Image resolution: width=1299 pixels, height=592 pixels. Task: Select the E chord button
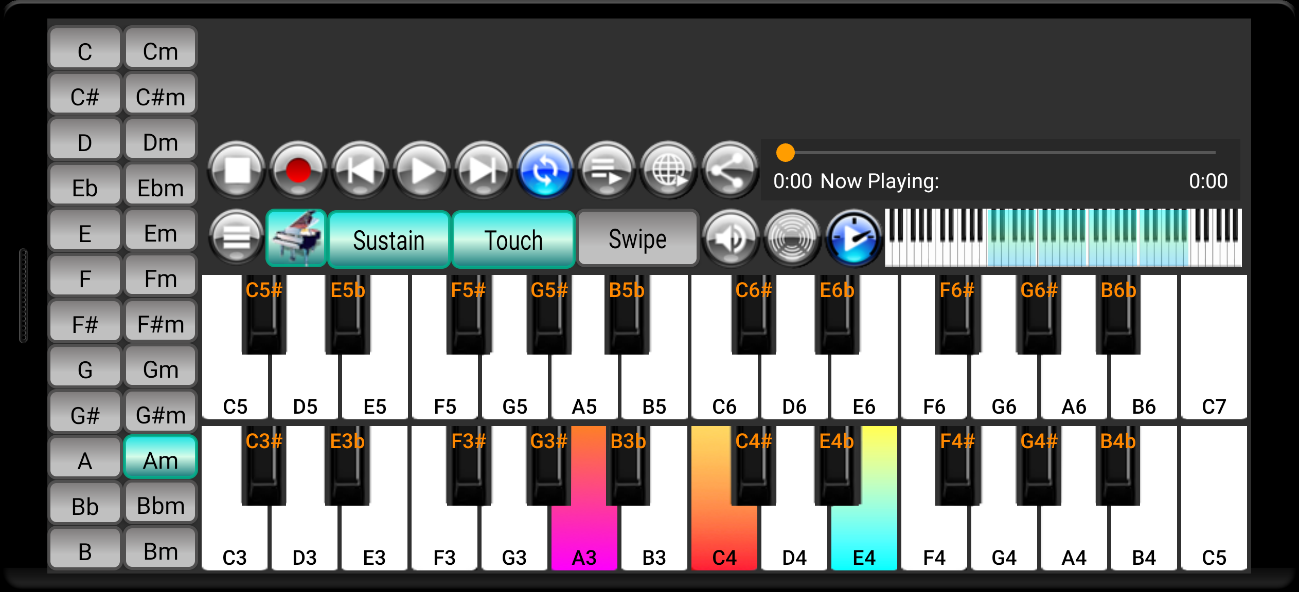click(x=85, y=230)
